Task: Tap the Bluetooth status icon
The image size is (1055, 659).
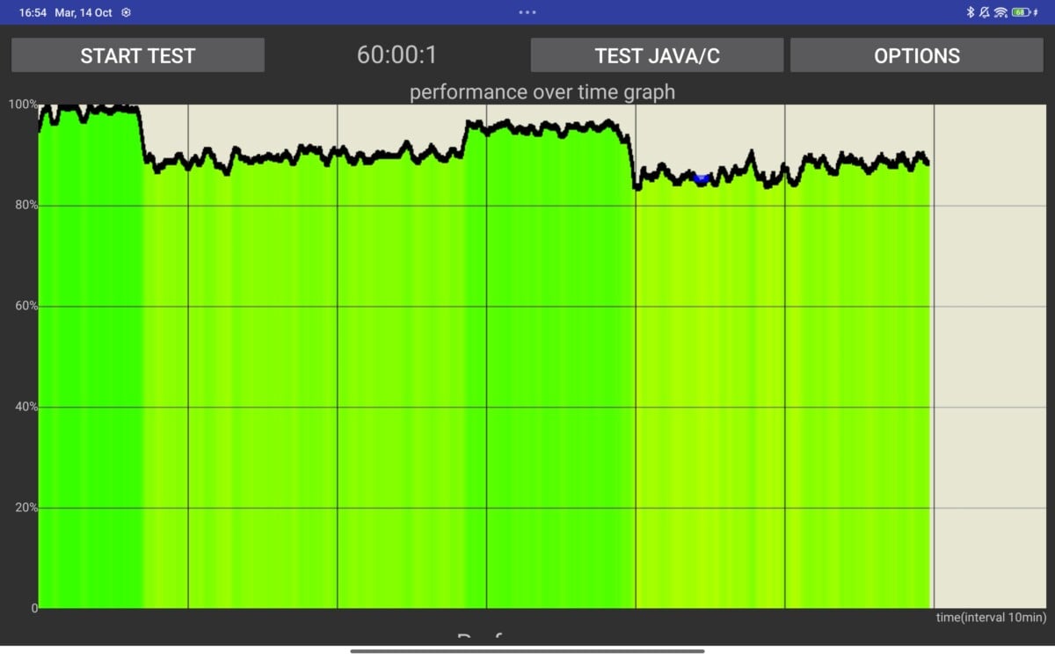Action: click(x=971, y=12)
